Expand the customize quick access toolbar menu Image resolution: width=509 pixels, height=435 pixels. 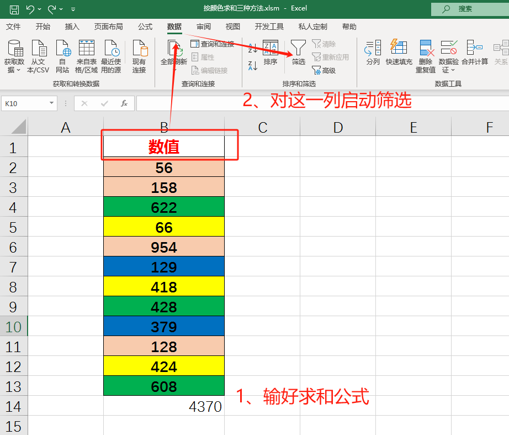point(73,9)
